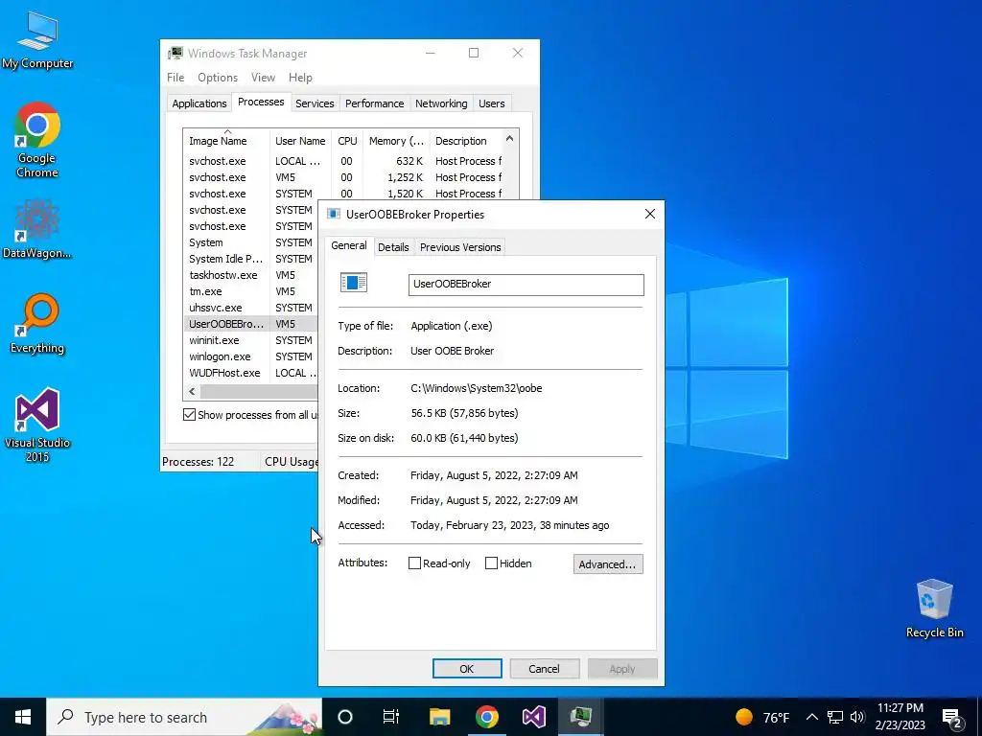
Task: Open the Details tab in Properties
Action: (393, 247)
